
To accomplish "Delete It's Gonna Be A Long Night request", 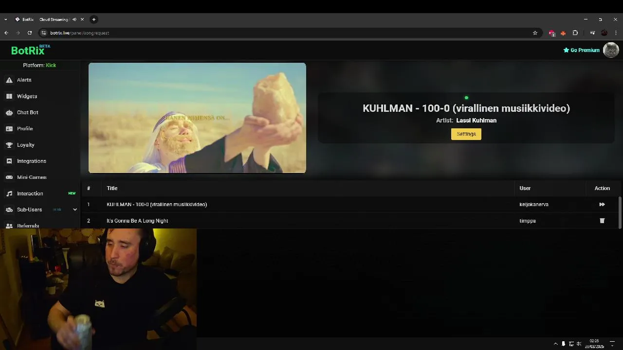I will click(x=602, y=221).
